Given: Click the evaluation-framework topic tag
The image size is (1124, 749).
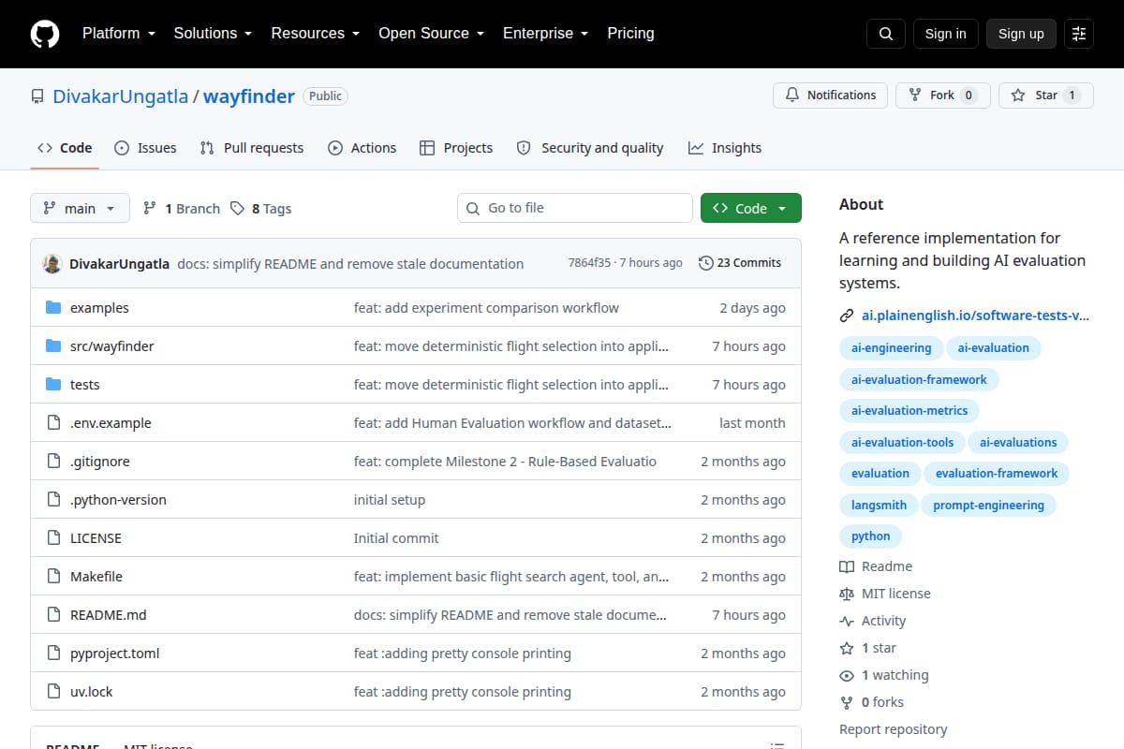Looking at the screenshot, I should coord(997,474).
